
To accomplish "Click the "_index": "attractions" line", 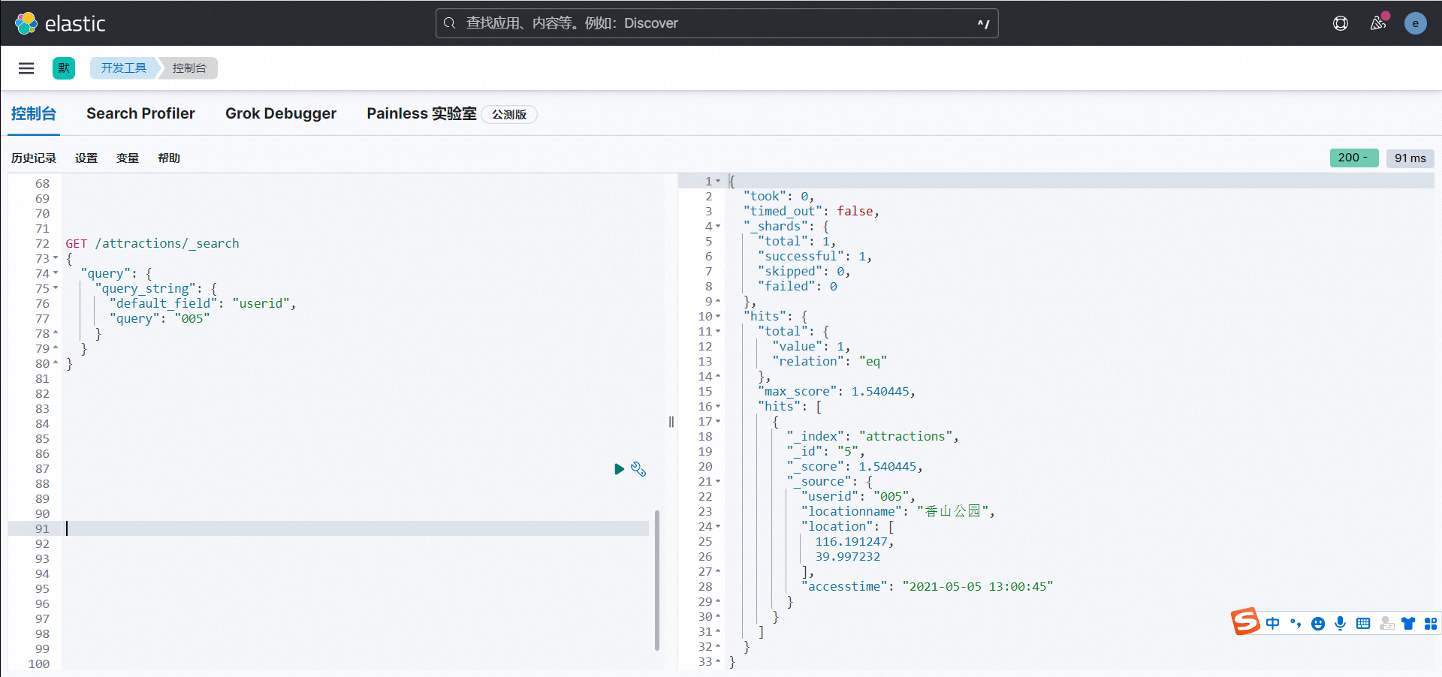I will (x=873, y=436).
